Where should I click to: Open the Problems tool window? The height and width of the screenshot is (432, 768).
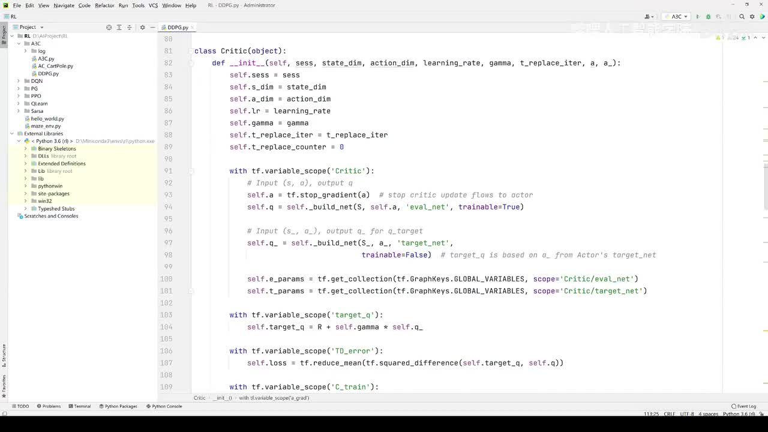coord(49,406)
